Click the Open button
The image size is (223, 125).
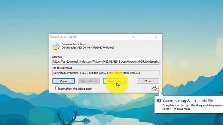[63, 81]
